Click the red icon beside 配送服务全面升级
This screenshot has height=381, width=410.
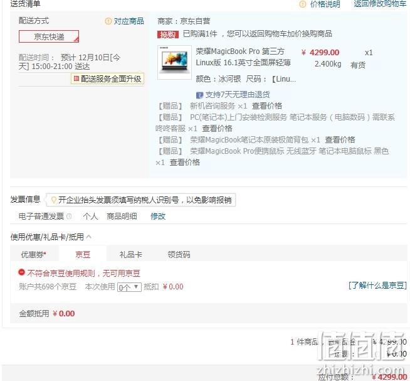(x=76, y=78)
